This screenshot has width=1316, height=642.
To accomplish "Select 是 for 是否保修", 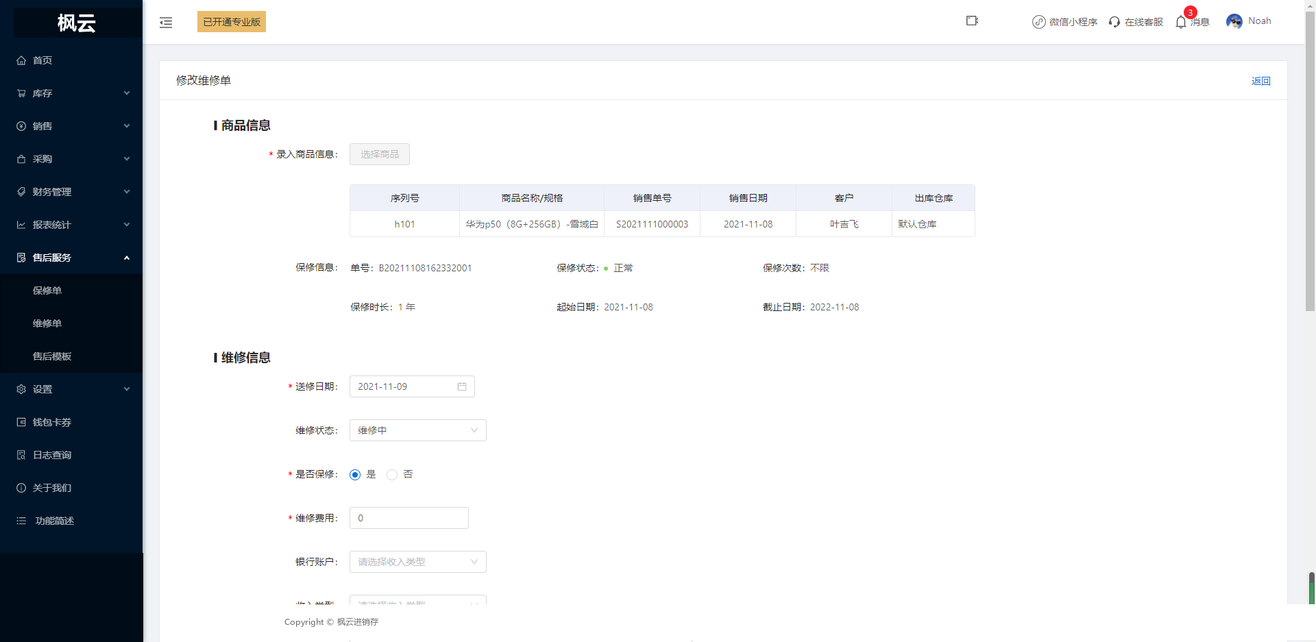I will click(x=355, y=475).
